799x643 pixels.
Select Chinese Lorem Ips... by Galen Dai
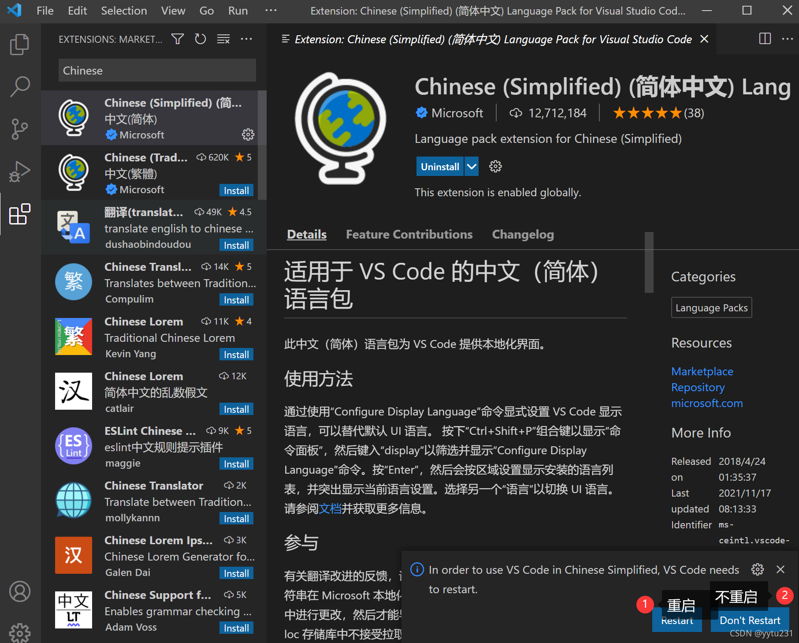point(153,555)
